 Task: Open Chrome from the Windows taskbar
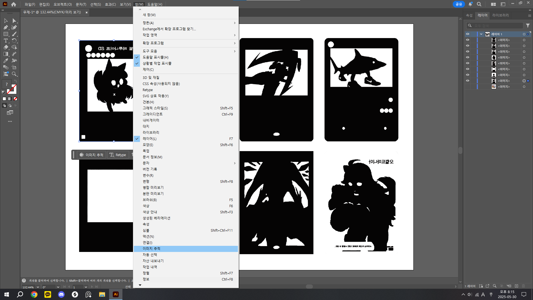tap(34, 294)
